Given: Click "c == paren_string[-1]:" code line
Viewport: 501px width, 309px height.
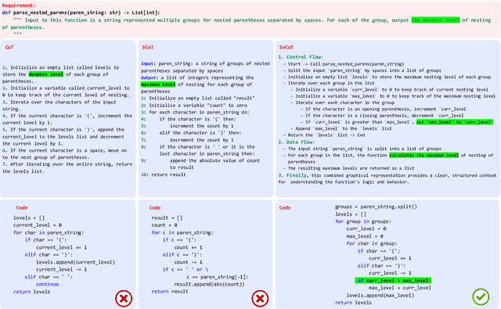Looking at the screenshot, I should pyautogui.click(x=218, y=277).
